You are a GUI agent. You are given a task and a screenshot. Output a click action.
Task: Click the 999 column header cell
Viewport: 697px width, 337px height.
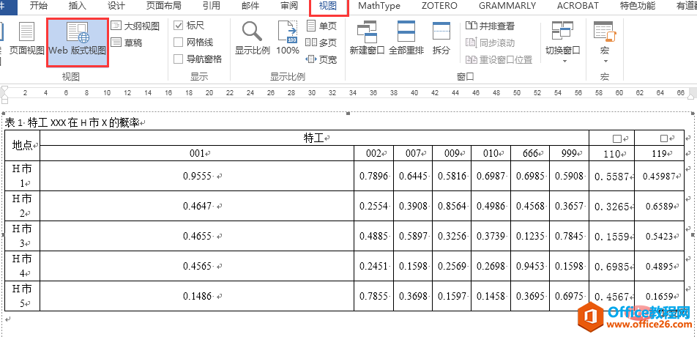[x=570, y=153]
